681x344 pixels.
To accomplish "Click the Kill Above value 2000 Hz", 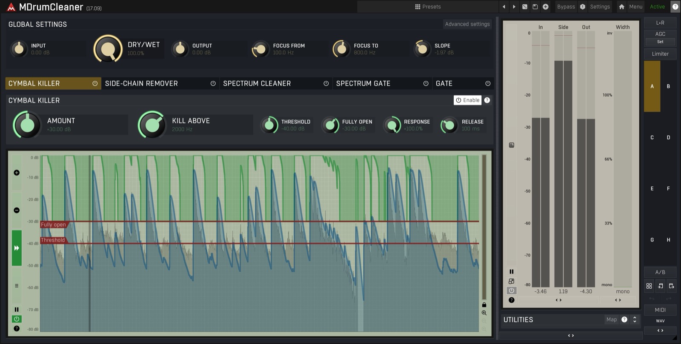I will pyautogui.click(x=182, y=129).
